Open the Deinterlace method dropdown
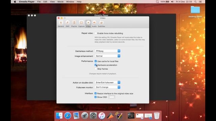 point(107,51)
